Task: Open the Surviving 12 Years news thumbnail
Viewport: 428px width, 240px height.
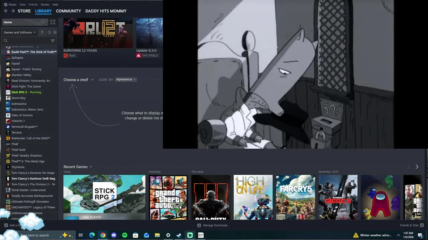Action: (x=98, y=33)
